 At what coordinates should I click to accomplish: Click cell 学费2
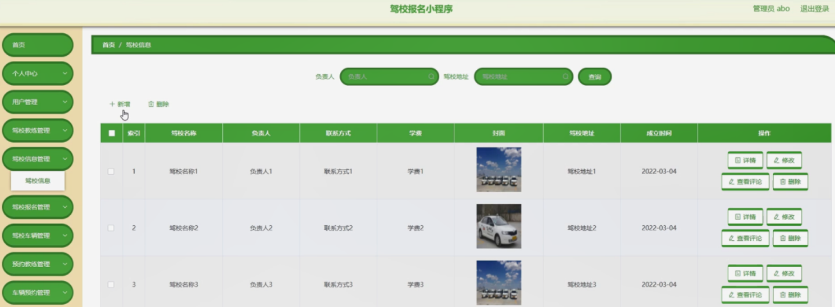coord(415,228)
